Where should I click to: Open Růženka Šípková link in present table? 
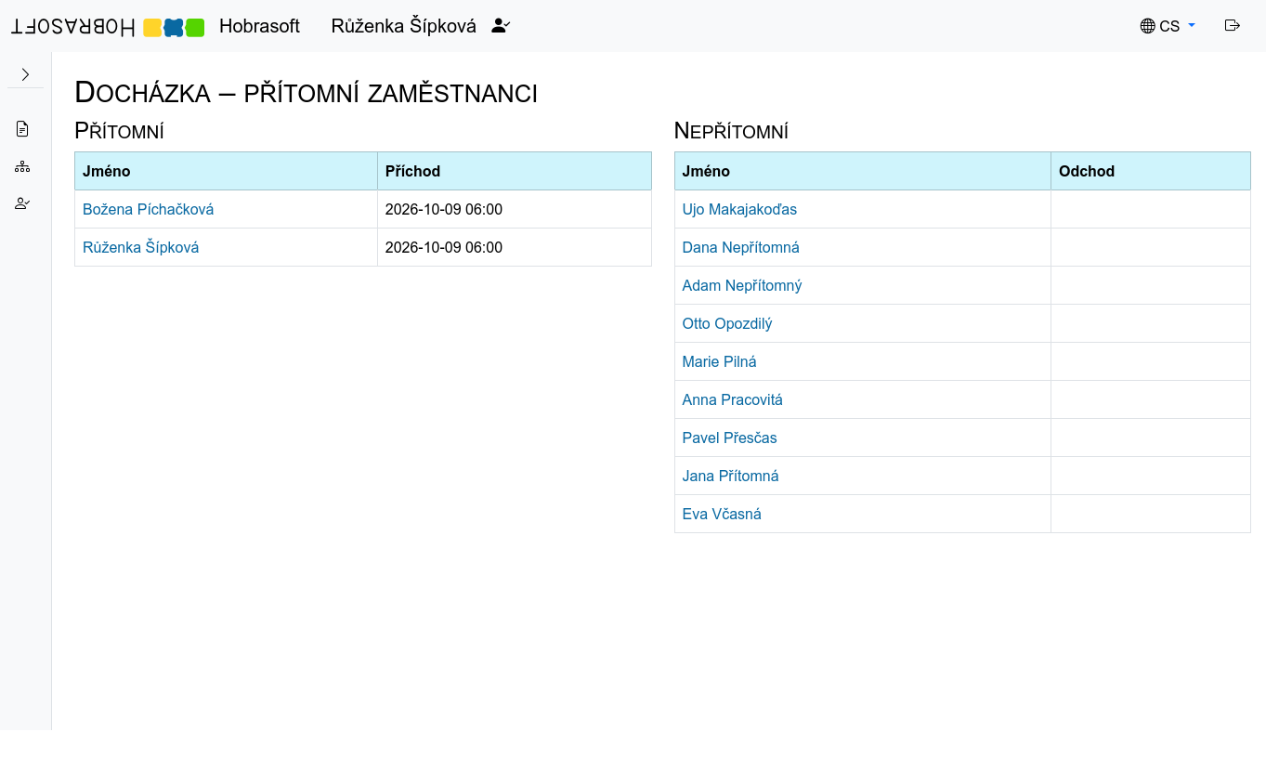[x=141, y=247]
